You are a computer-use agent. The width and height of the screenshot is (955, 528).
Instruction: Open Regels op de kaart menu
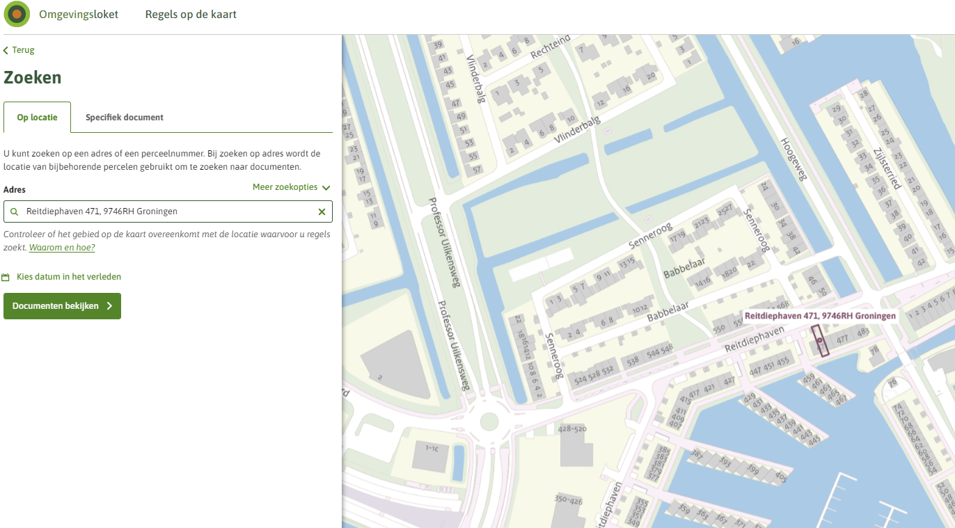191,14
